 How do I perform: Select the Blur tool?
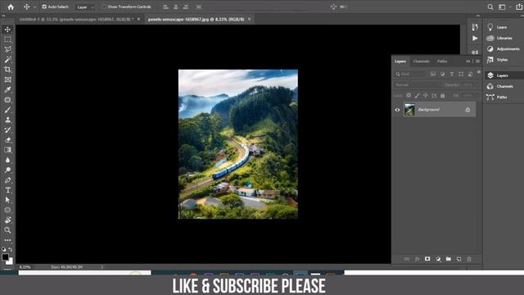pos(7,160)
